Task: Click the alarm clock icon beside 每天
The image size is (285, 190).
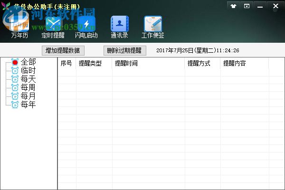Action: click(x=15, y=79)
